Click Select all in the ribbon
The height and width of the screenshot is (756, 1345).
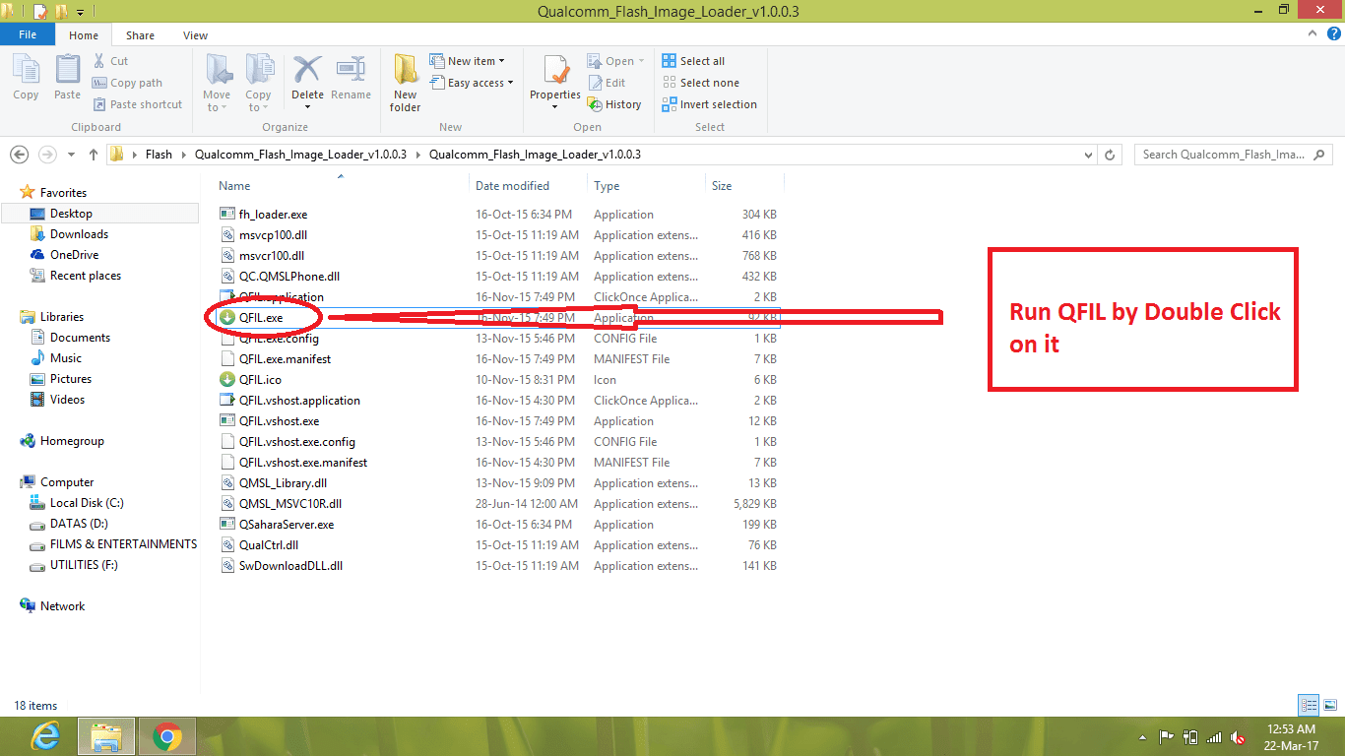[x=693, y=61]
